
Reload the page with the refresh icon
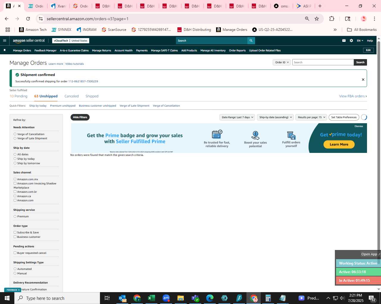(28, 19)
